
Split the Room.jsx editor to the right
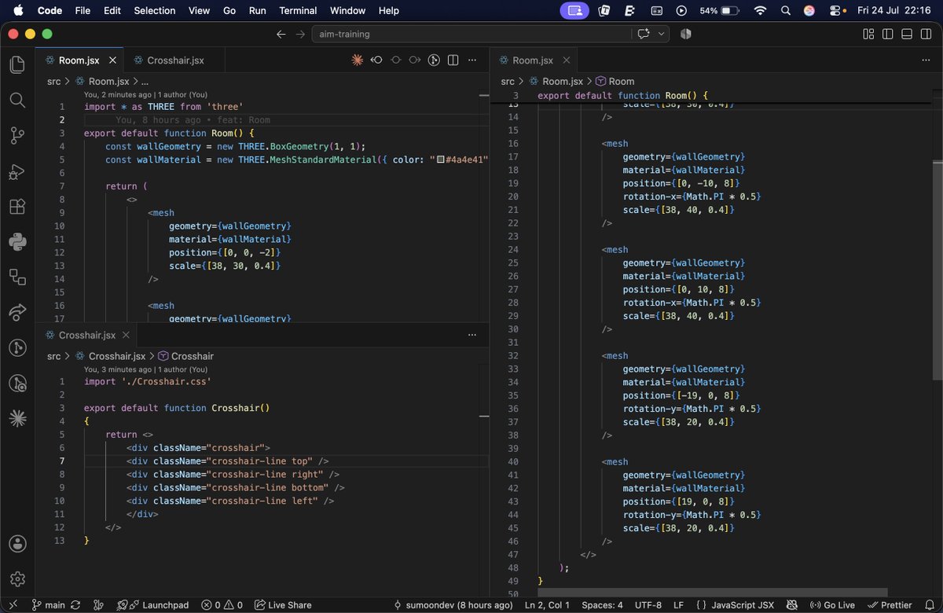453,60
